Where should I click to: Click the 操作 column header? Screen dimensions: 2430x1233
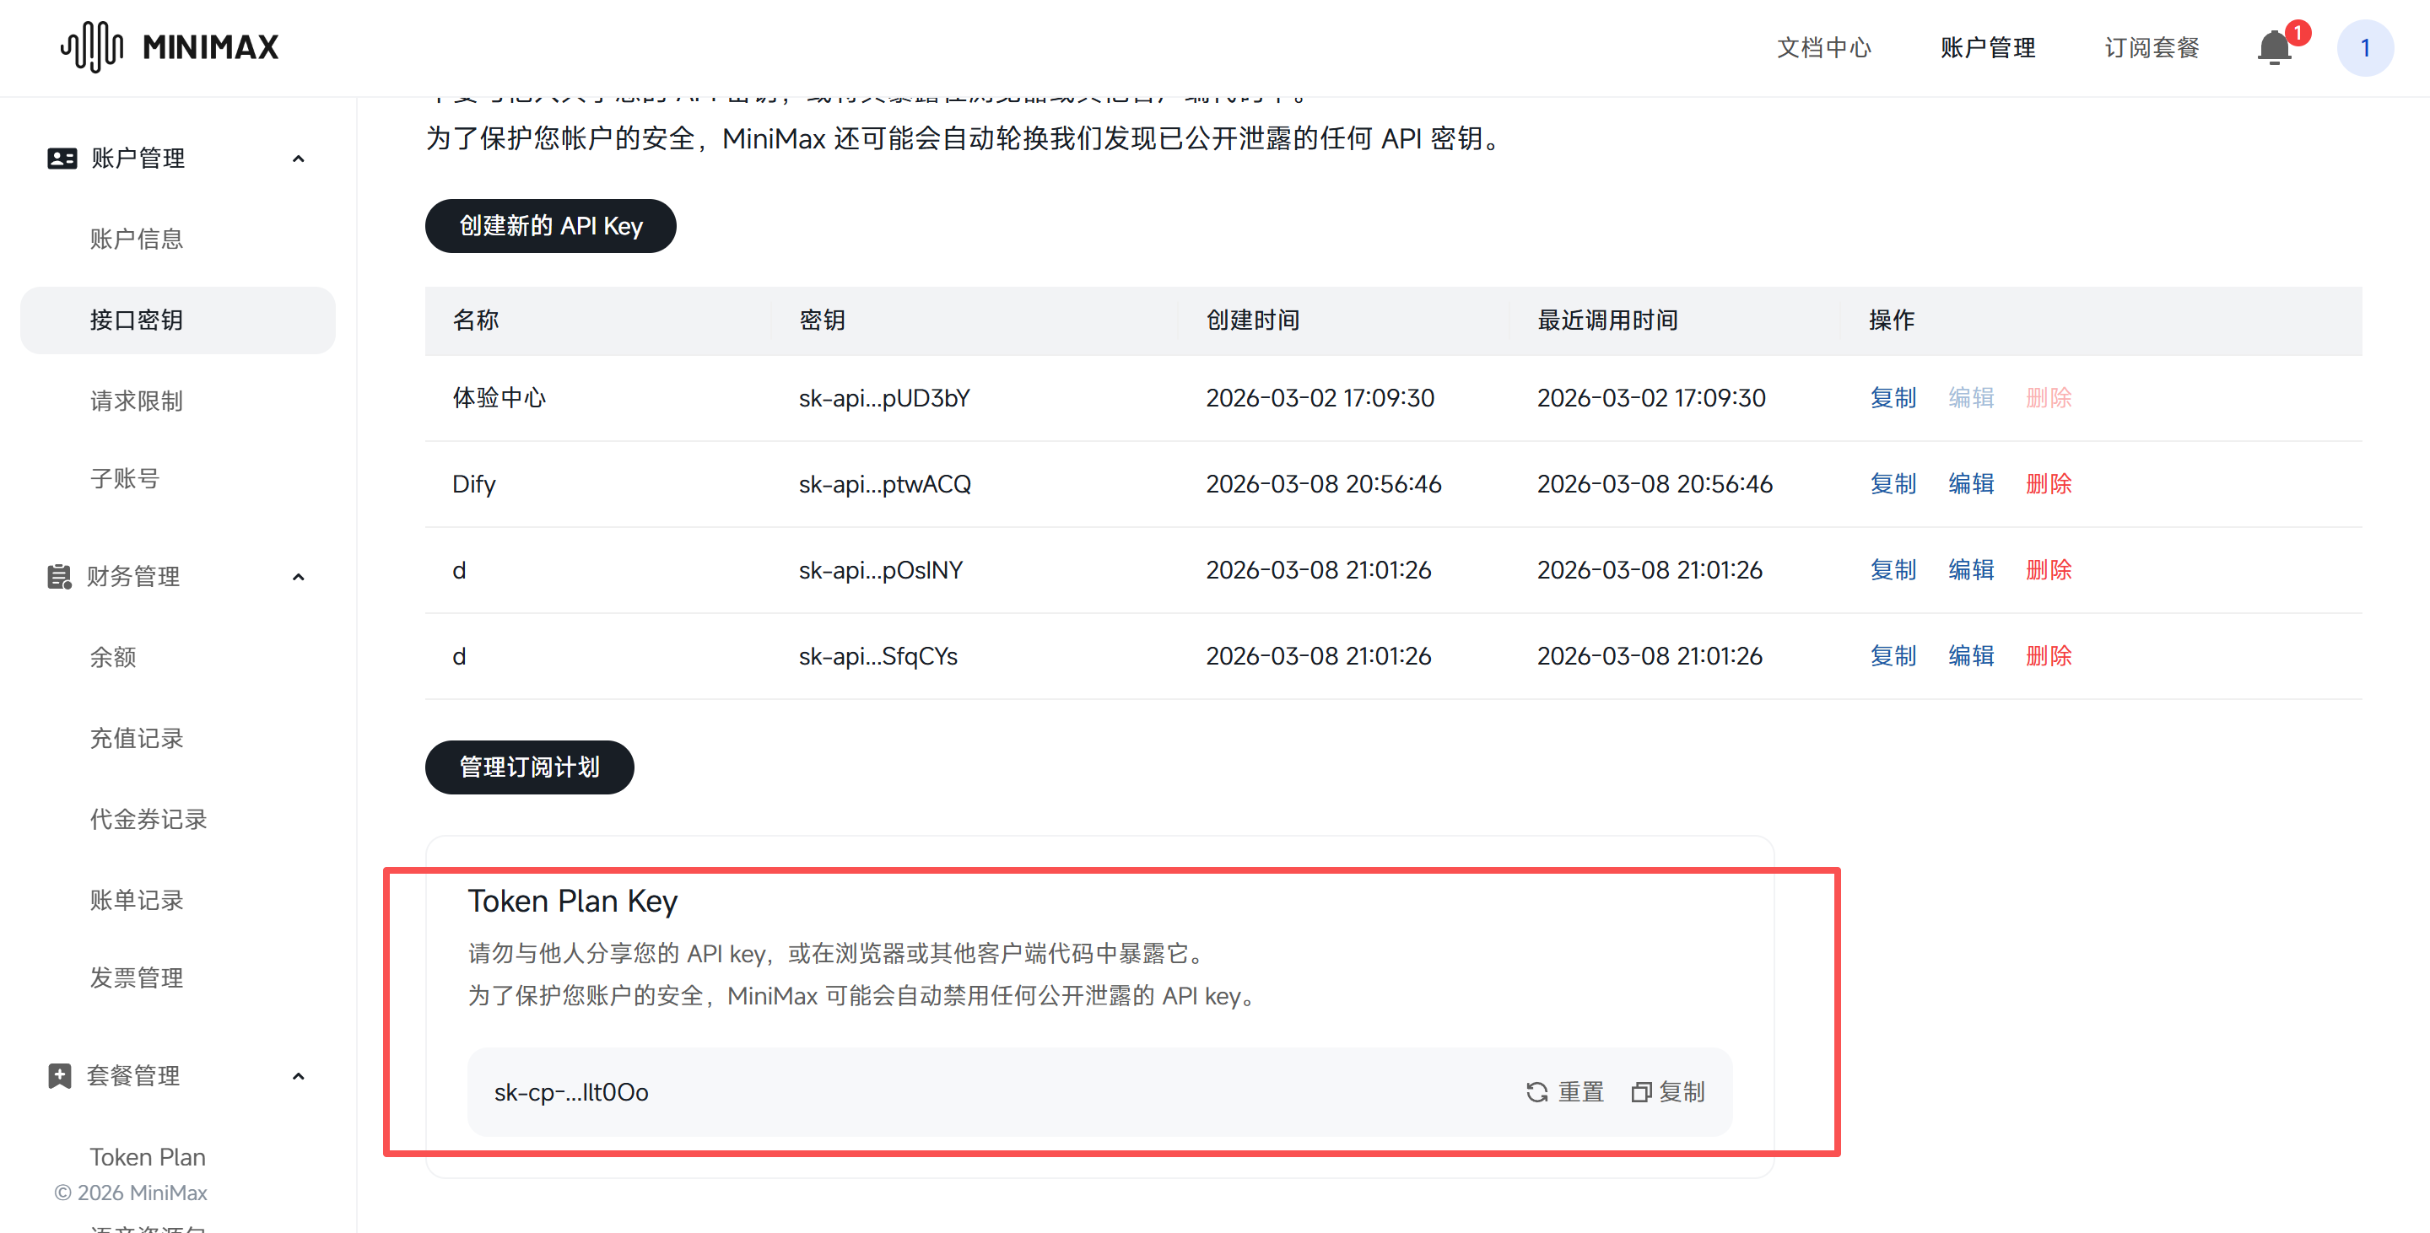pyautogui.click(x=1892, y=320)
